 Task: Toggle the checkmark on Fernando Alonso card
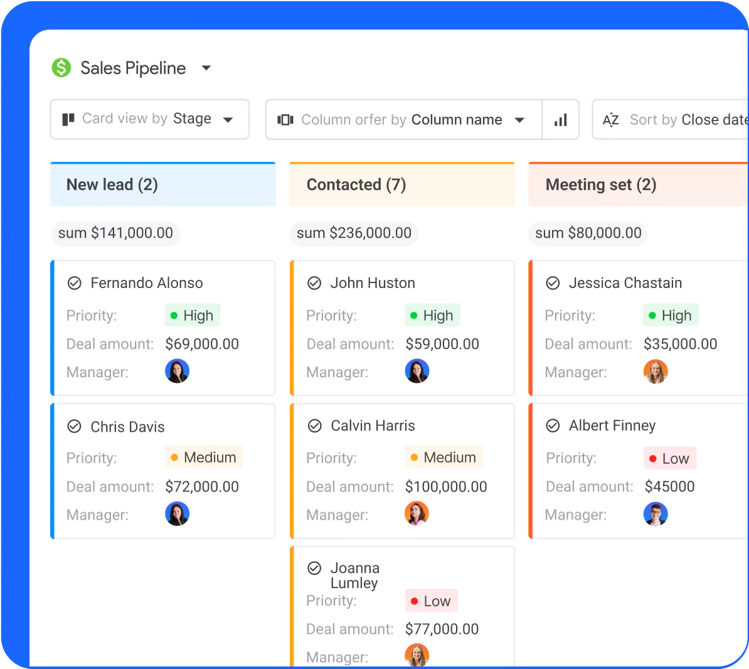coord(75,283)
